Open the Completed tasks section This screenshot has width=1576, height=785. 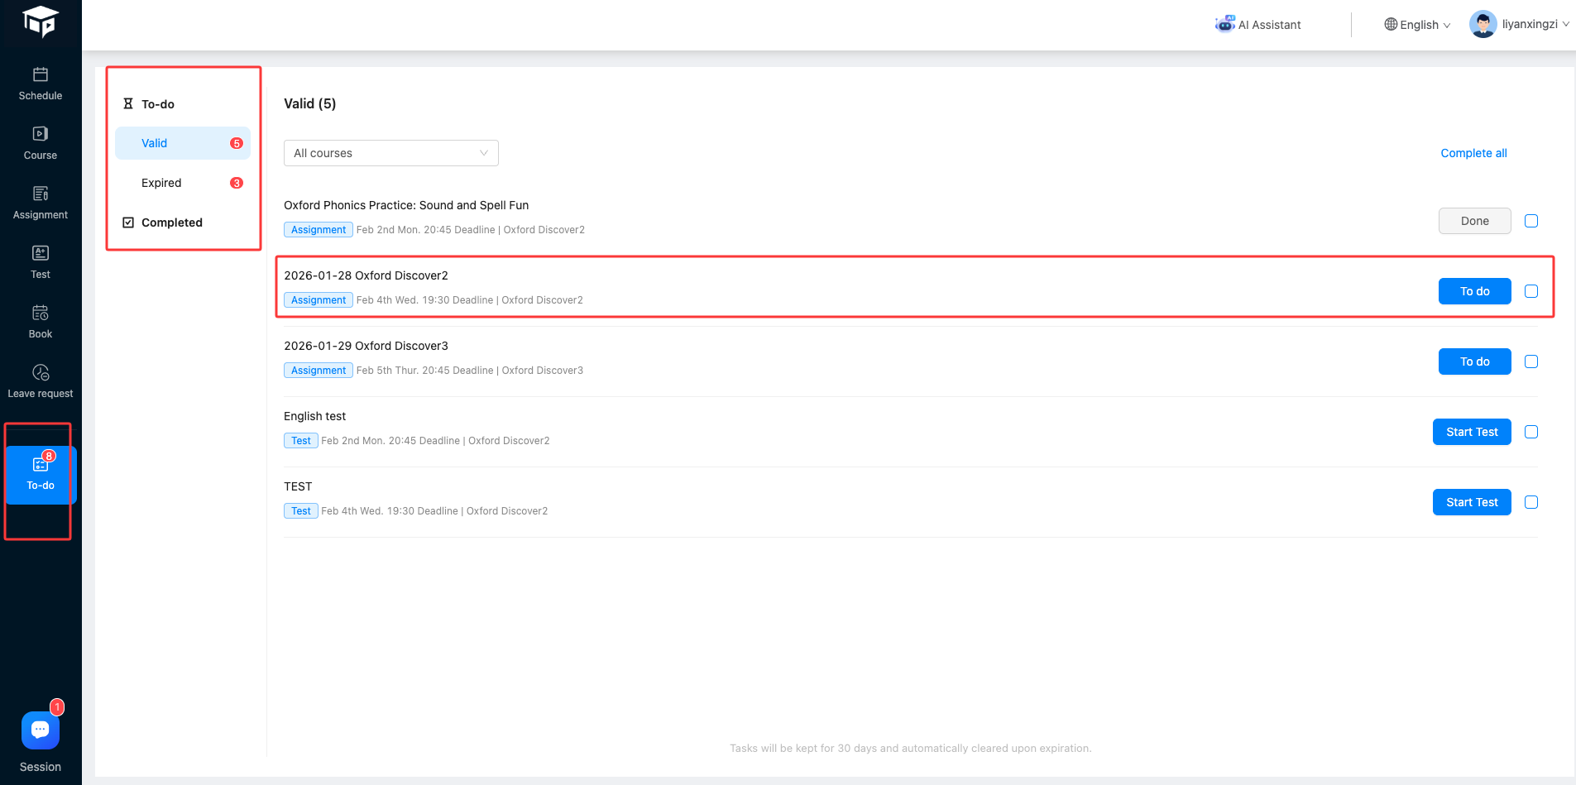click(x=171, y=223)
